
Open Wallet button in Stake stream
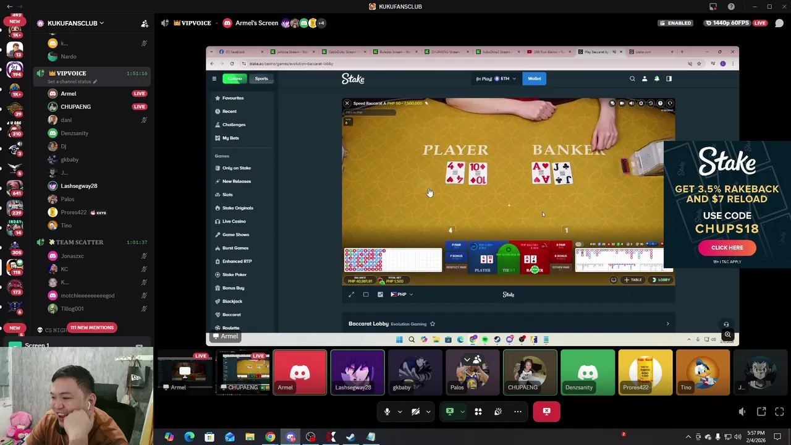(534, 78)
